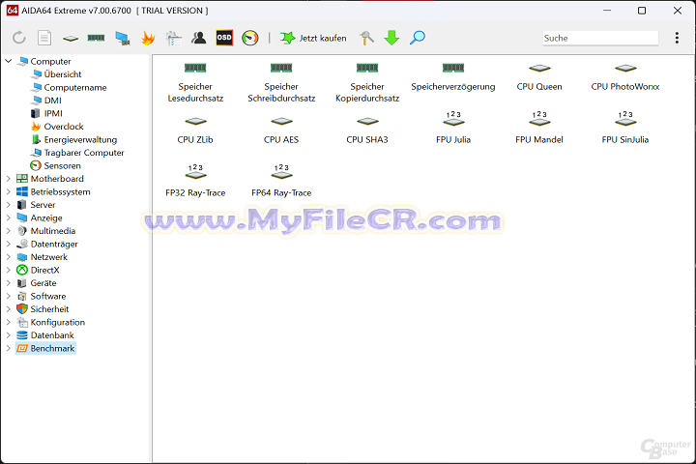Open the Report page icon

coord(44,38)
